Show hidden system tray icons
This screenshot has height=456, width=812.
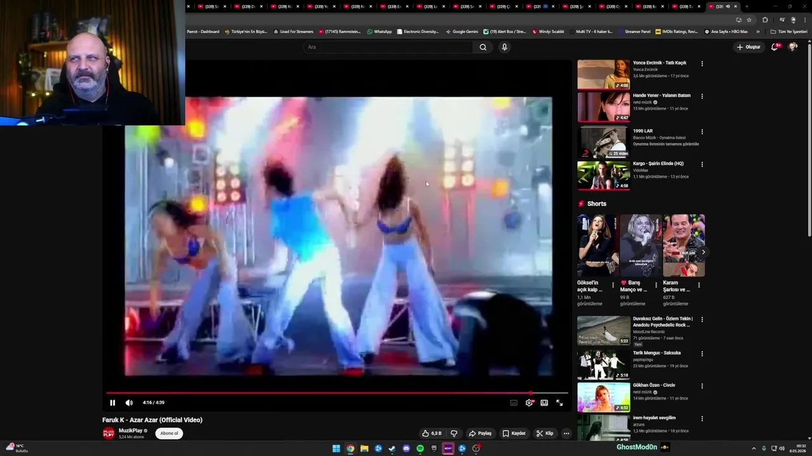pyautogui.click(x=754, y=448)
